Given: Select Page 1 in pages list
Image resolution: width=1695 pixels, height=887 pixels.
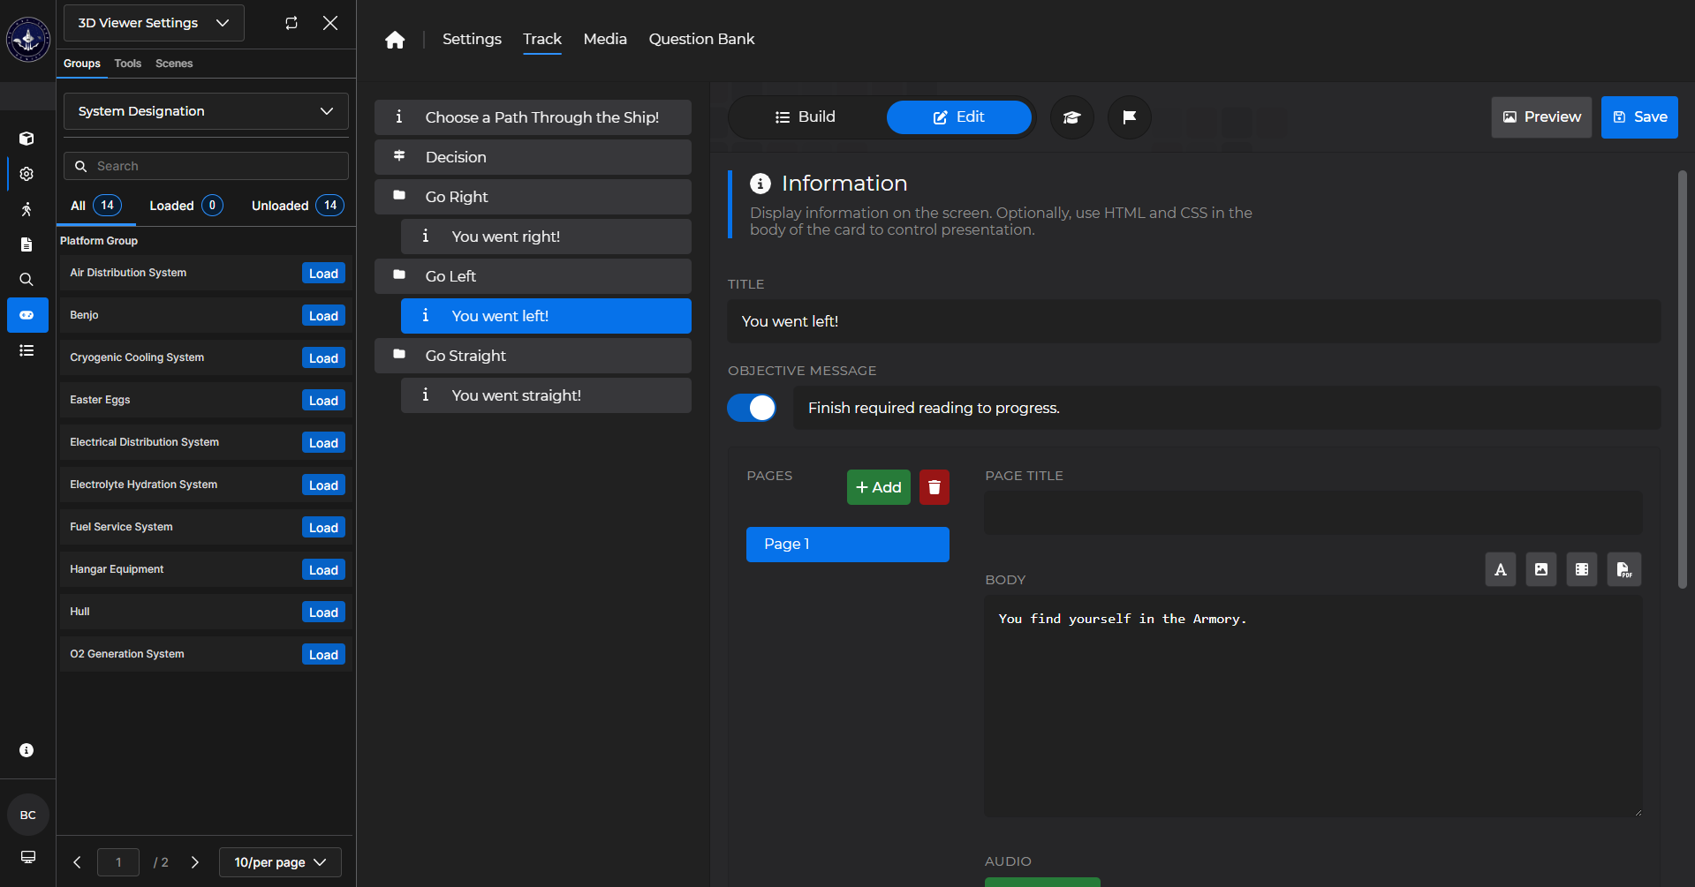Looking at the screenshot, I should [848, 545].
